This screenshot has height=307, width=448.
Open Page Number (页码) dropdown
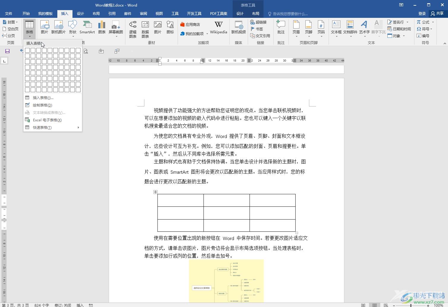[x=321, y=29]
